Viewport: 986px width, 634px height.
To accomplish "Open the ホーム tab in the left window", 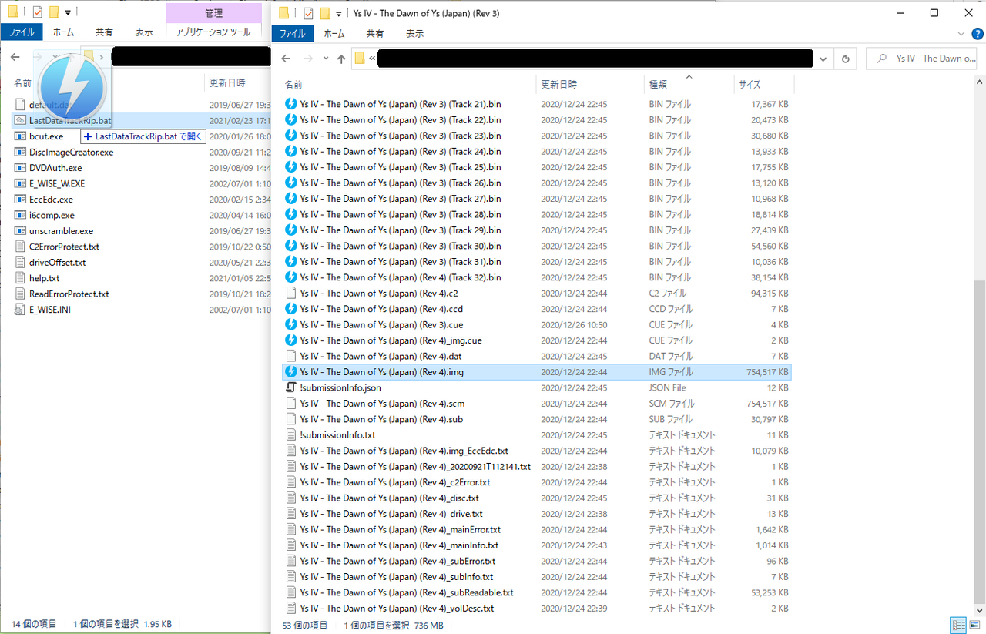I will pyautogui.click(x=63, y=32).
